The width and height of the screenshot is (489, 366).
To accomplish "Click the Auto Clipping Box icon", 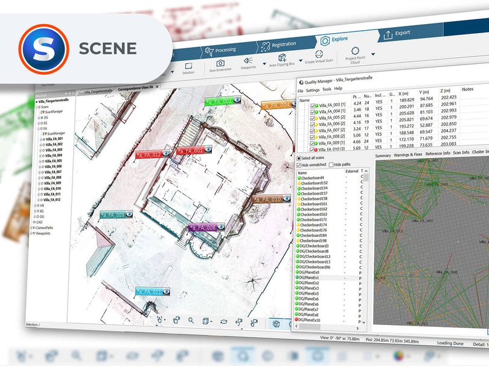I will 283,57.
